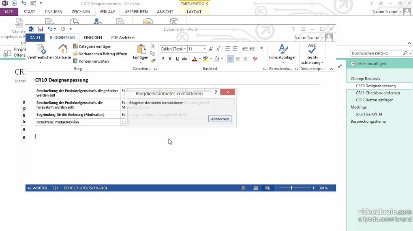Viewport: 413px width, 231px height.
Task: Open the OneNote ZEICHNEN tab
Action: pyautogui.click(x=81, y=12)
